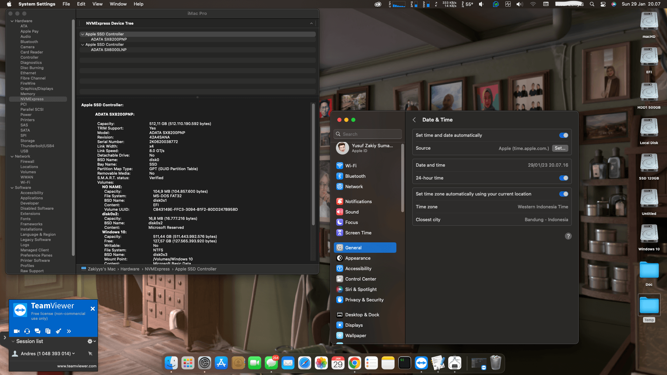The width and height of the screenshot is (667, 375).
Task: Open Creative Cloud menu bar icon
Action: [x=378, y=4]
